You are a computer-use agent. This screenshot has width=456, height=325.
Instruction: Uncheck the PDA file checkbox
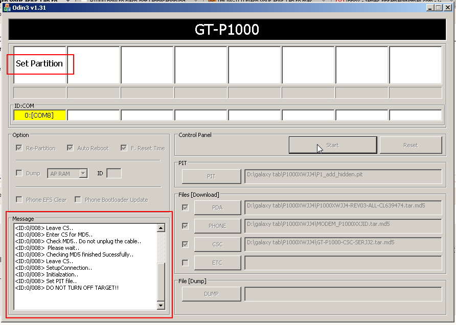click(185, 207)
